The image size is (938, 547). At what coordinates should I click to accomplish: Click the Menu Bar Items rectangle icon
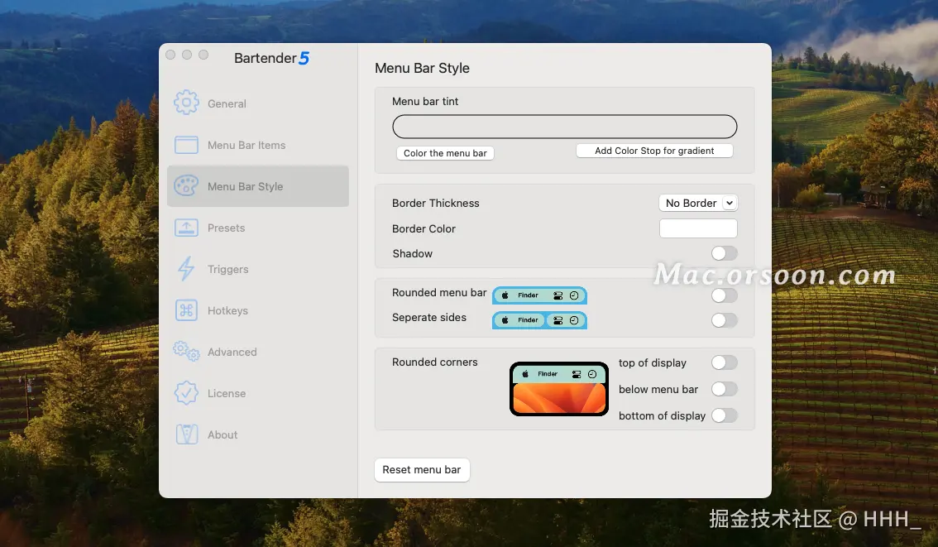pyautogui.click(x=186, y=145)
